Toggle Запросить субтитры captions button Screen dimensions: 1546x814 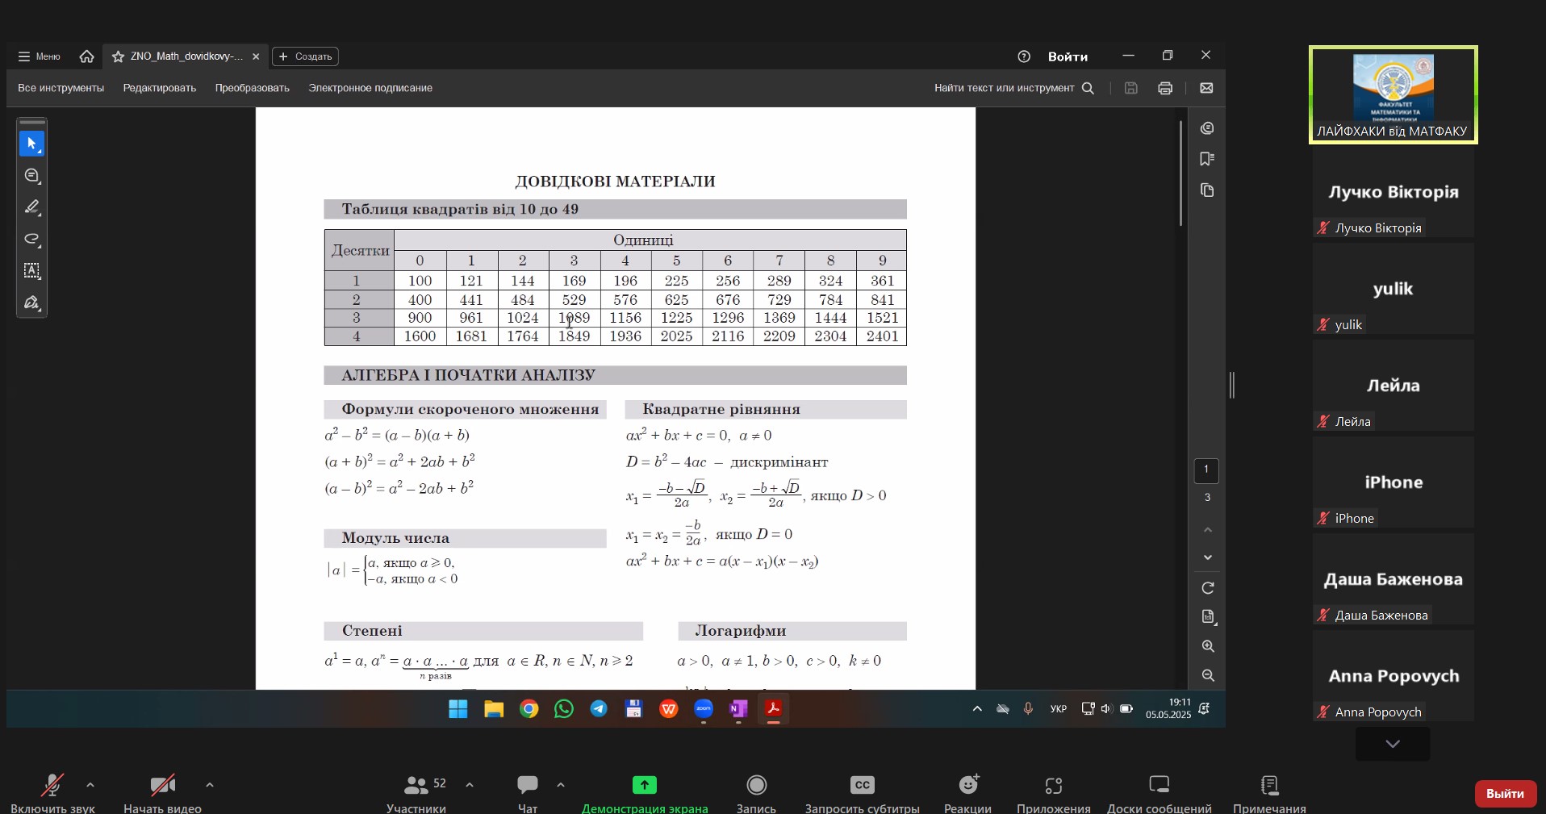[x=862, y=793]
